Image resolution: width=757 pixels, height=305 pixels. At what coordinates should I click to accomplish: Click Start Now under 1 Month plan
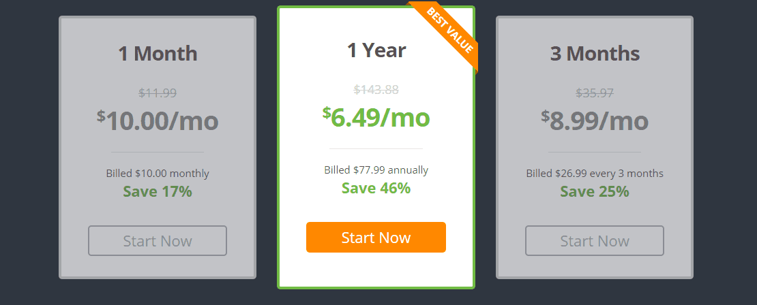158,240
